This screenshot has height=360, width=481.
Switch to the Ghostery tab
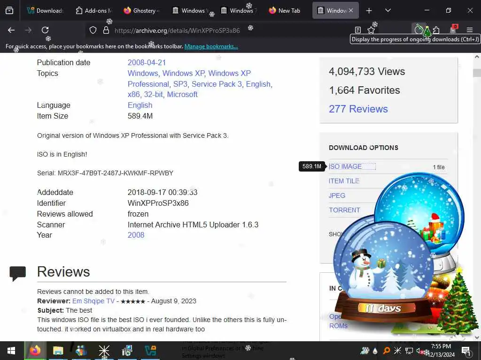(141, 11)
